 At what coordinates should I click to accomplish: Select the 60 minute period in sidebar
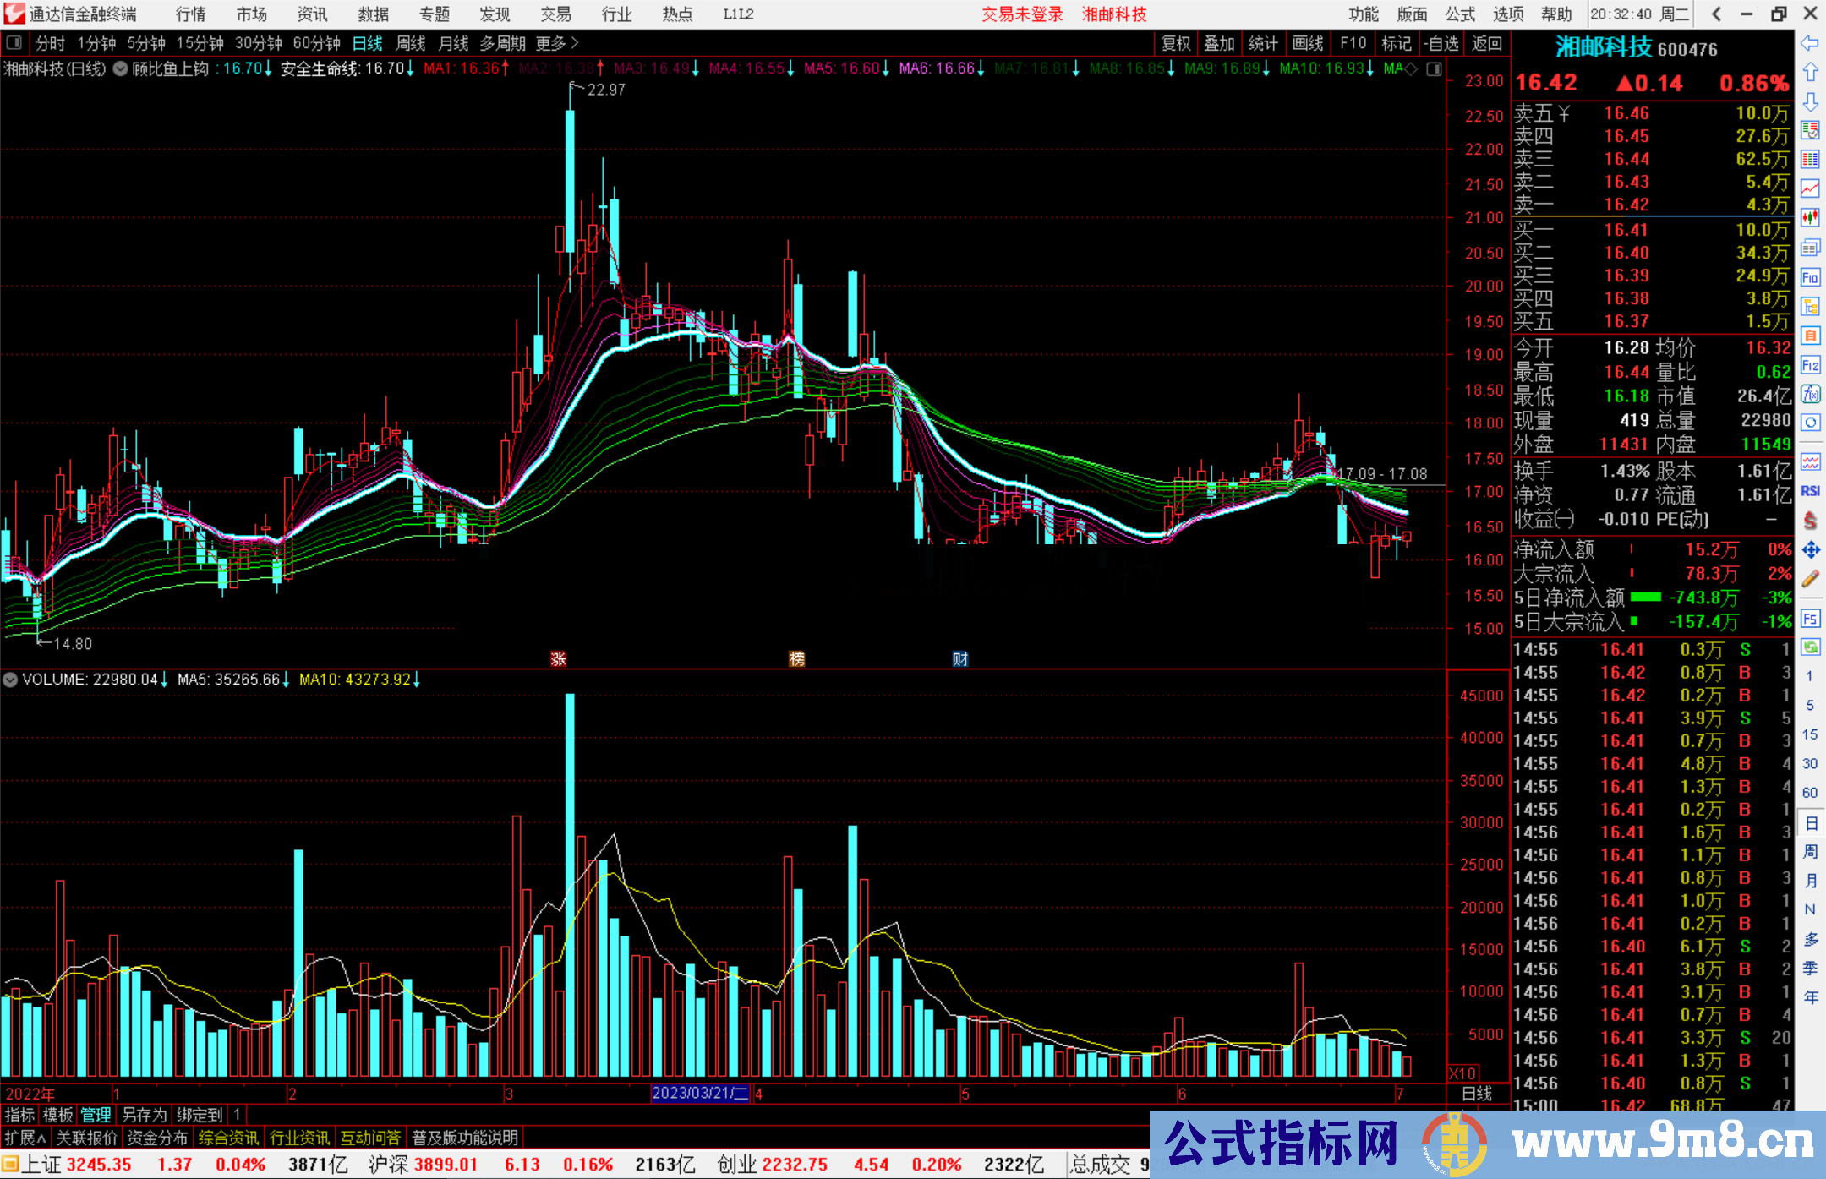[1810, 793]
